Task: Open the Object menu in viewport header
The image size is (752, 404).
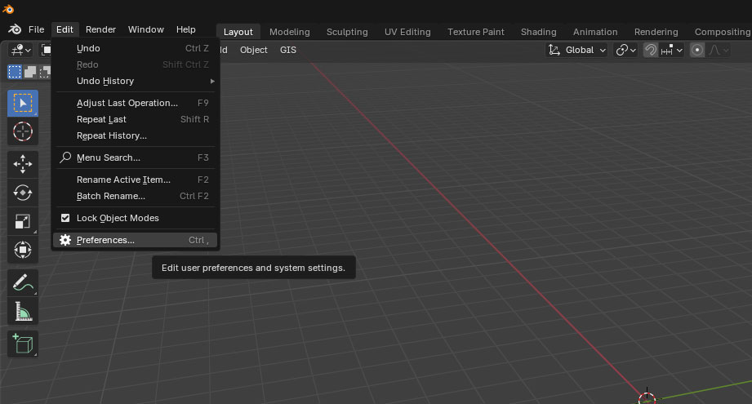Action: point(253,50)
